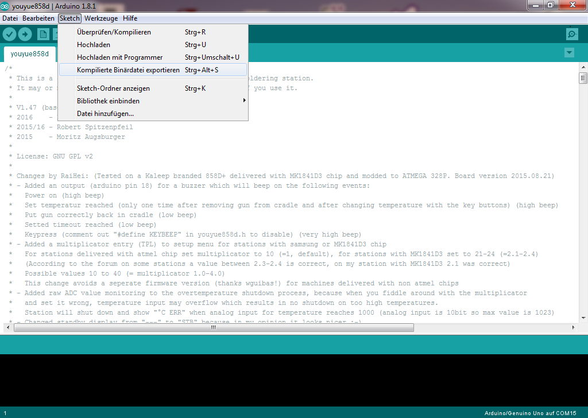This screenshot has height=418, width=588.
Task: Click the vertical scrollbar down arrow
Action: pyautogui.click(x=583, y=318)
